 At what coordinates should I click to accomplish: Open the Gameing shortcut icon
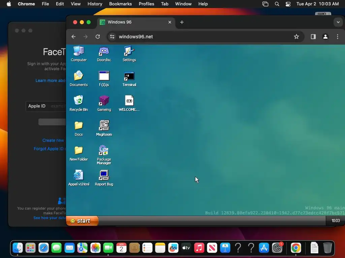pos(104,103)
